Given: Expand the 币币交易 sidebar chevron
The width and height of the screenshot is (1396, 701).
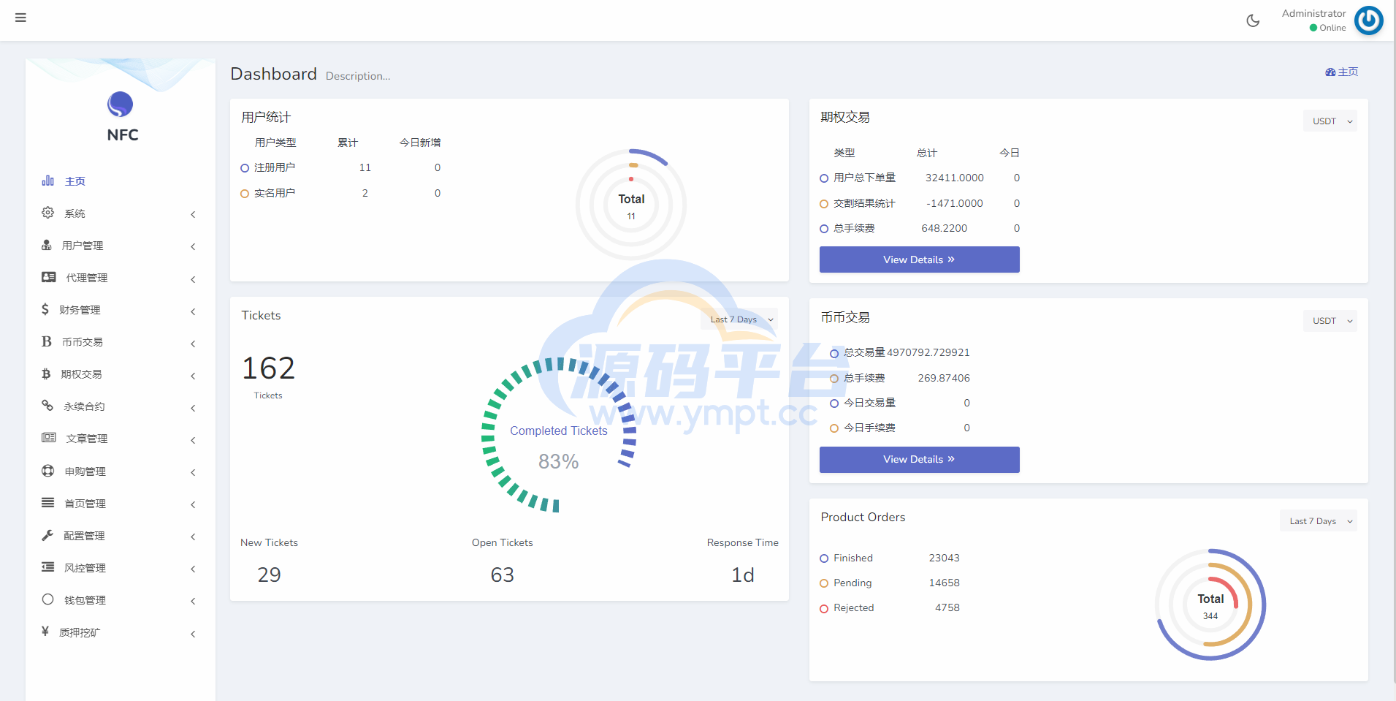Looking at the screenshot, I should click(x=193, y=344).
